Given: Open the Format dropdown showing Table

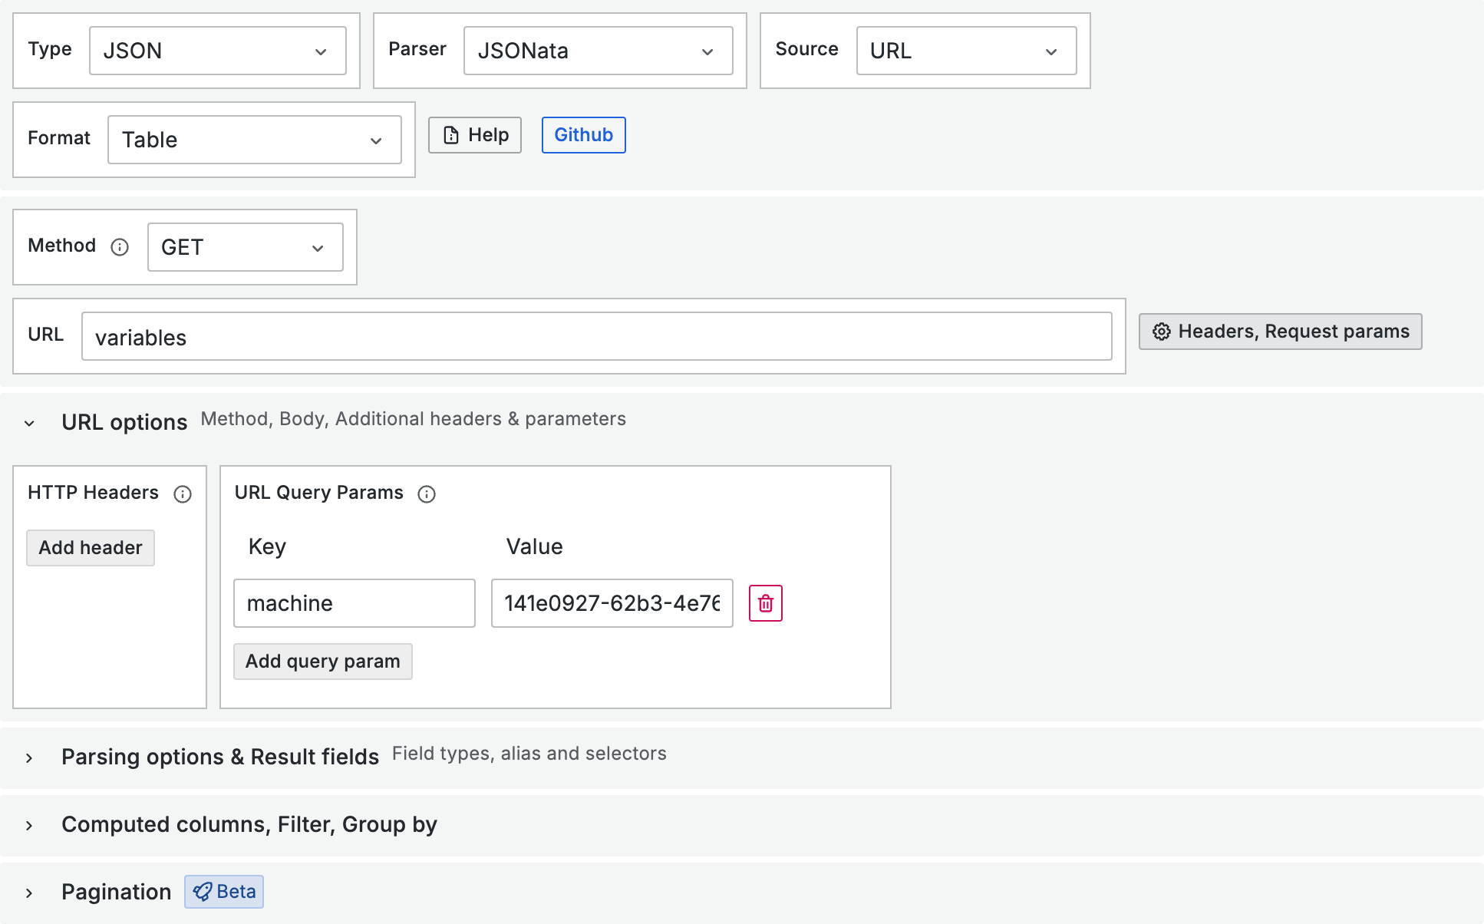Looking at the screenshot, I should click(x=254, y=140).
